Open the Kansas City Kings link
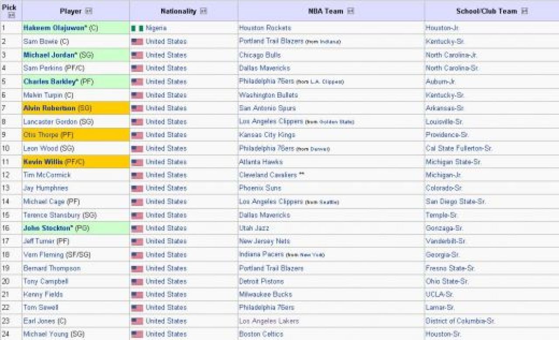 267,135
